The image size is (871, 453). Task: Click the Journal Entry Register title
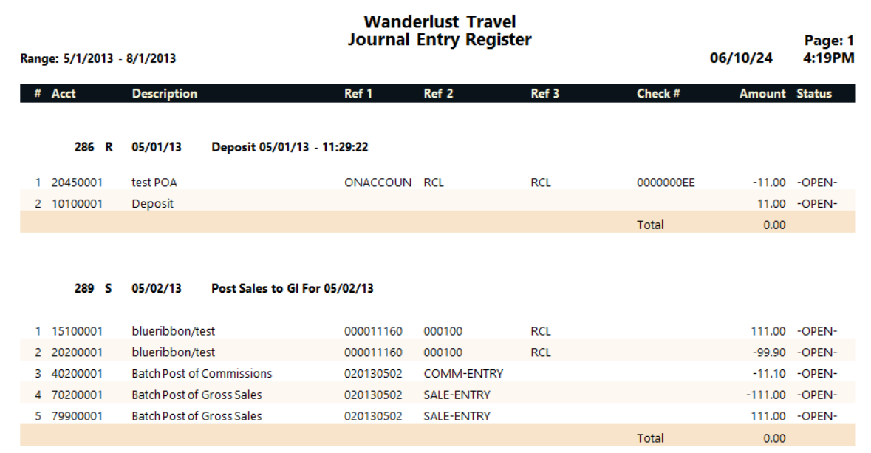tap(440, 39)
